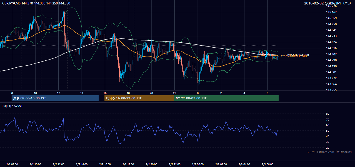Click price axis value 145.059
The image size is (355, 167).
pyautogui.click(x=332, y=18)
